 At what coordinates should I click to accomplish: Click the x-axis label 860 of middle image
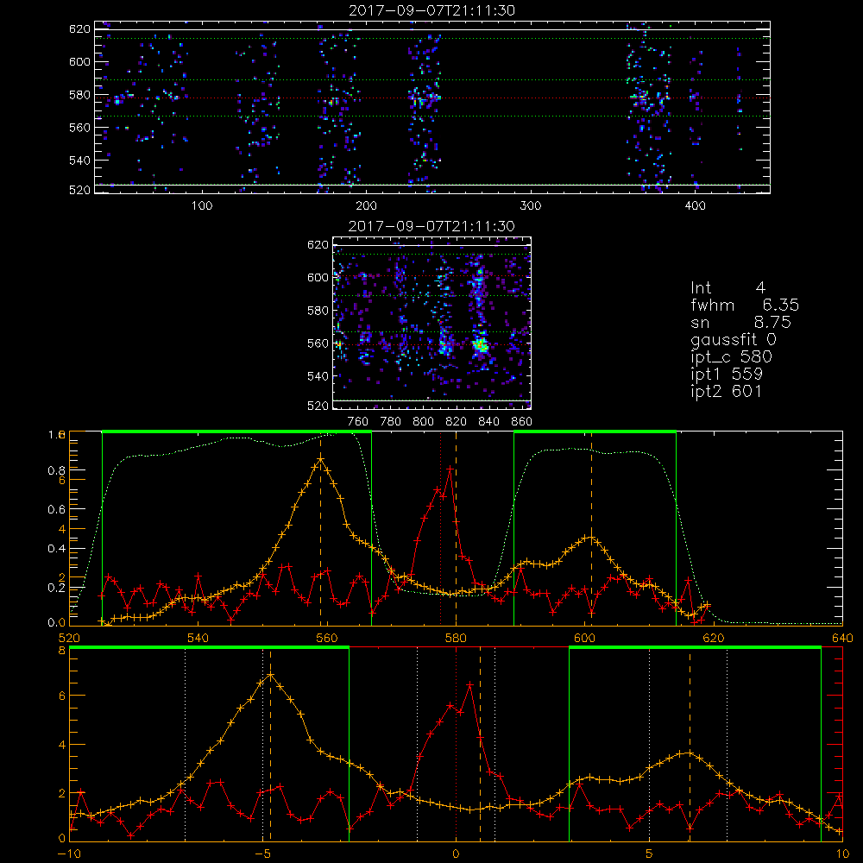[x=522, y=422]
